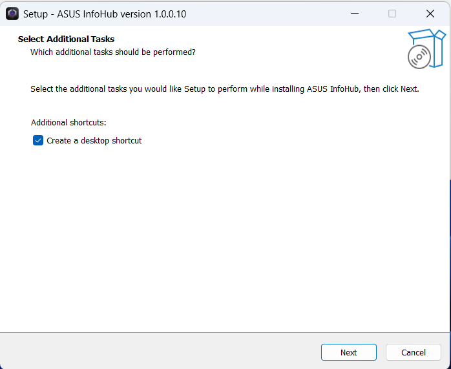Click the gray footer area left of Next
The width and height of the screenshot is (451, 369).
coord(158,352)
